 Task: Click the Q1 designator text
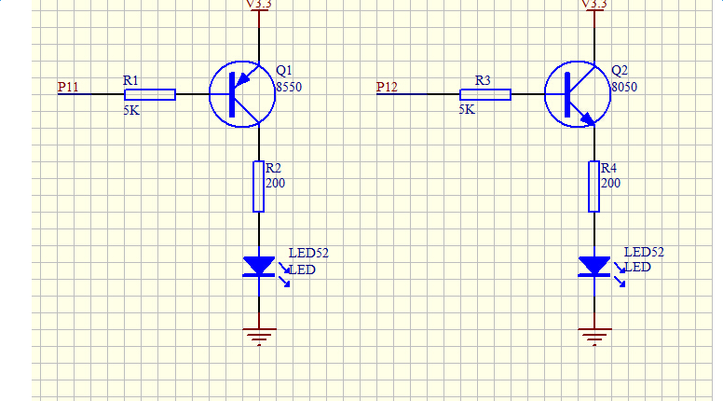click(284, 70)
